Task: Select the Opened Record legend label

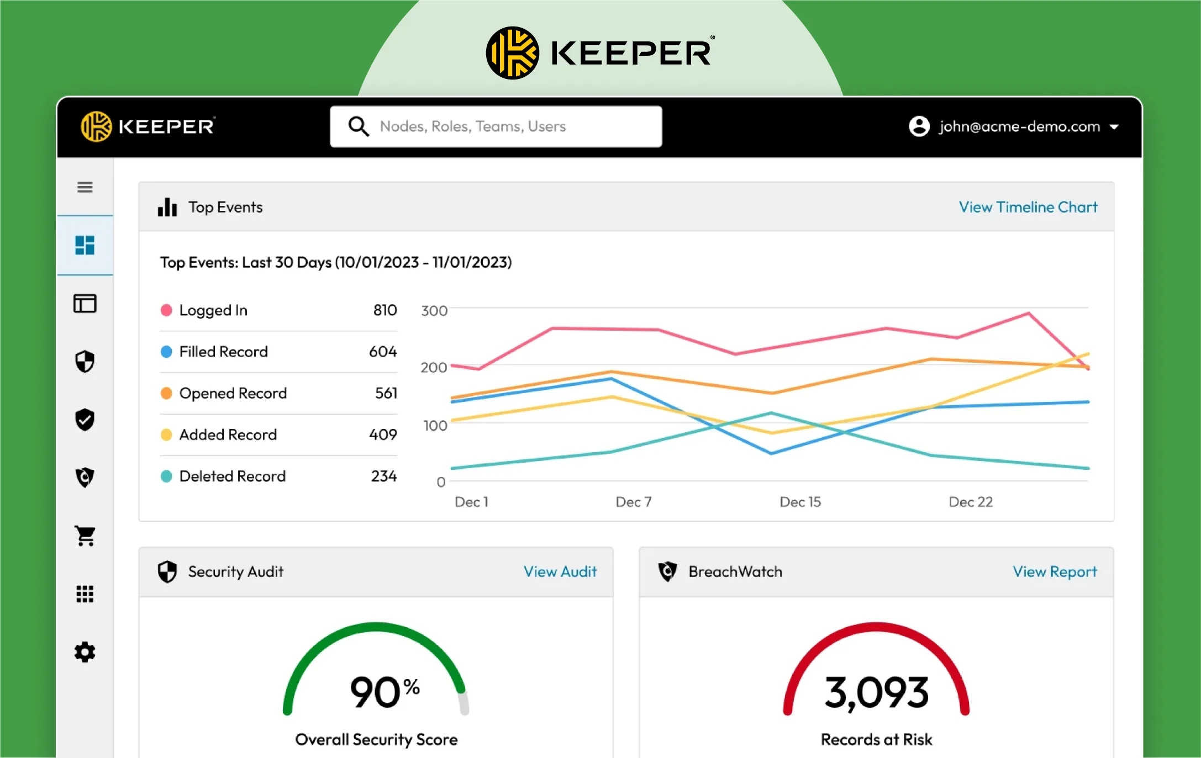Action: [x=233, y=393]
